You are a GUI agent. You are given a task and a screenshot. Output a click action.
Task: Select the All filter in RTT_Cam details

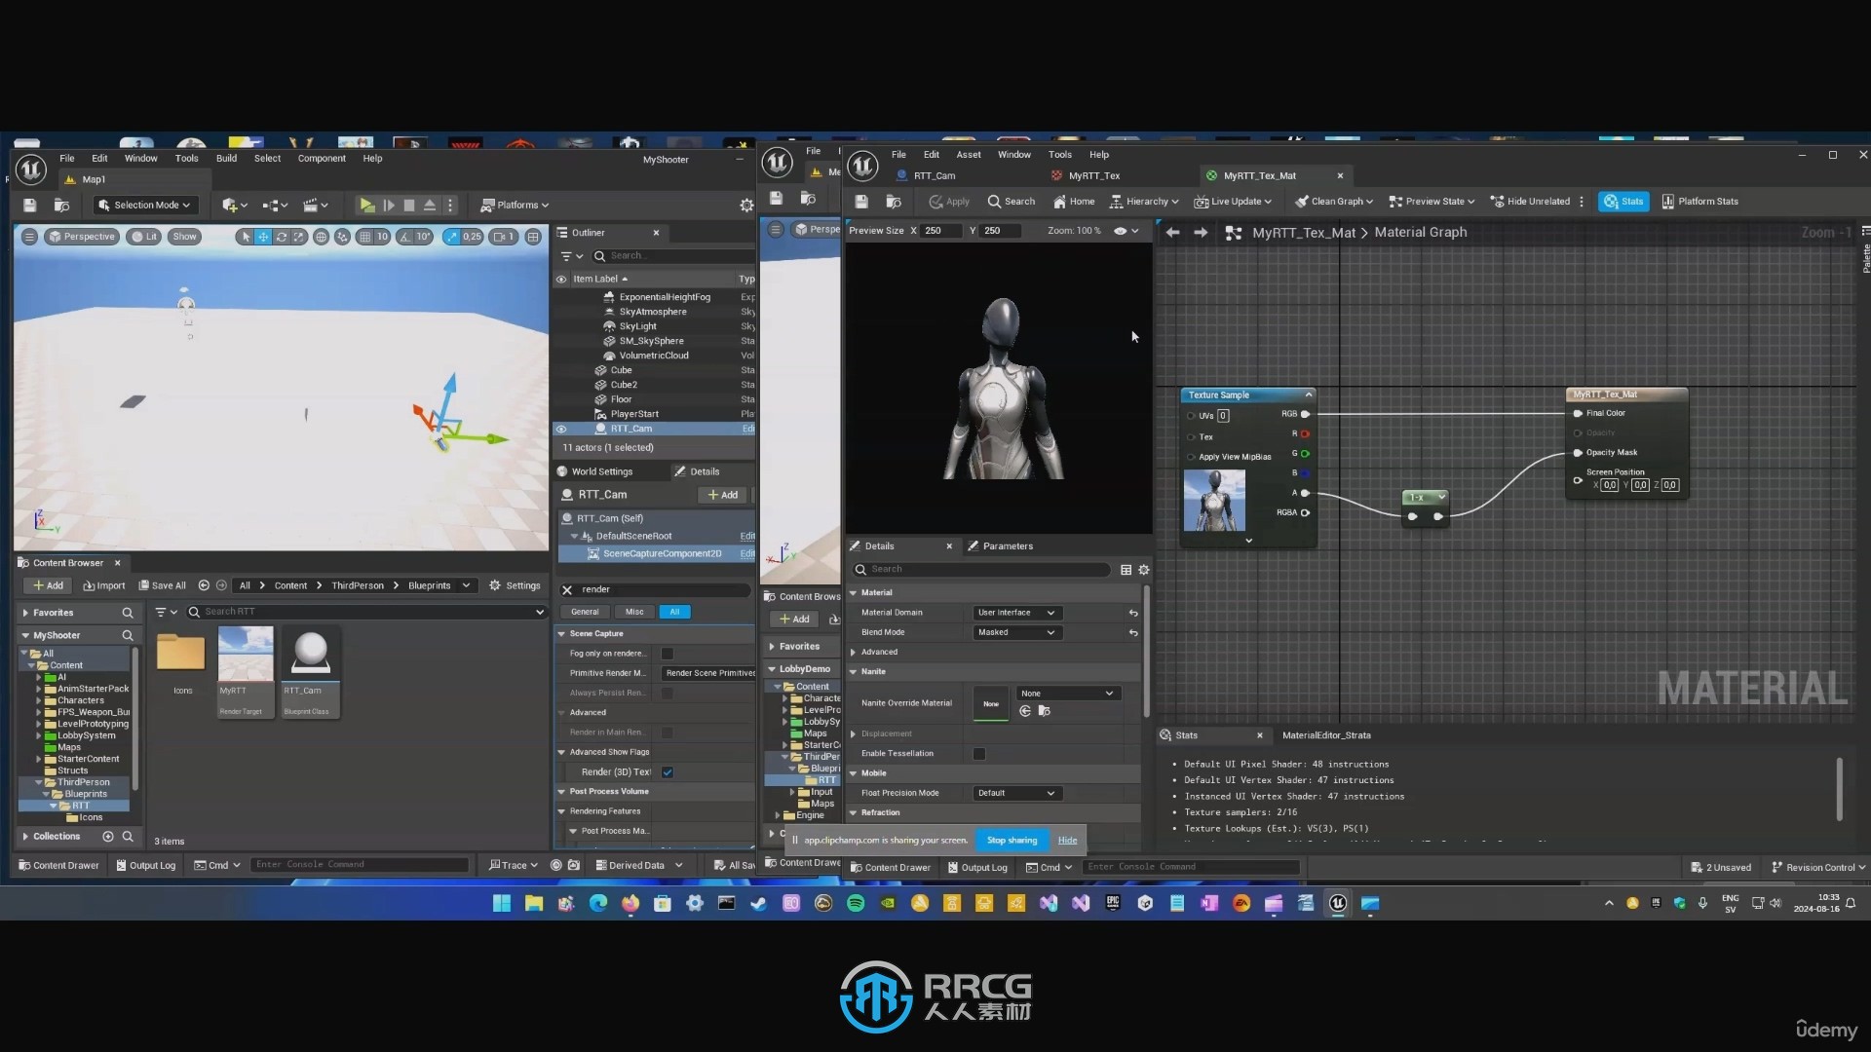click(674, 612)
